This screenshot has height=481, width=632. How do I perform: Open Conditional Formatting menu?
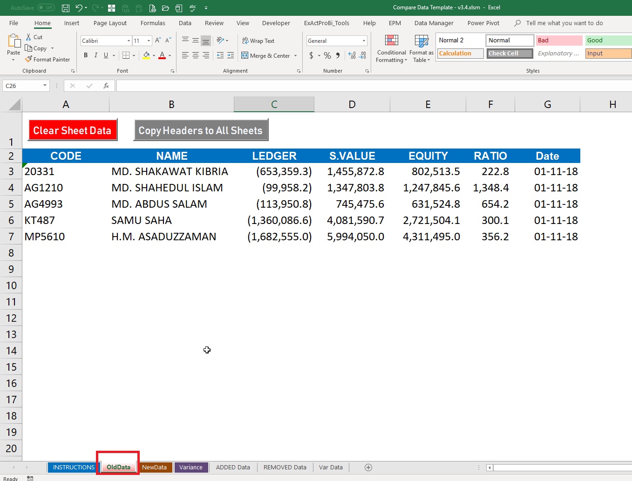392,48
